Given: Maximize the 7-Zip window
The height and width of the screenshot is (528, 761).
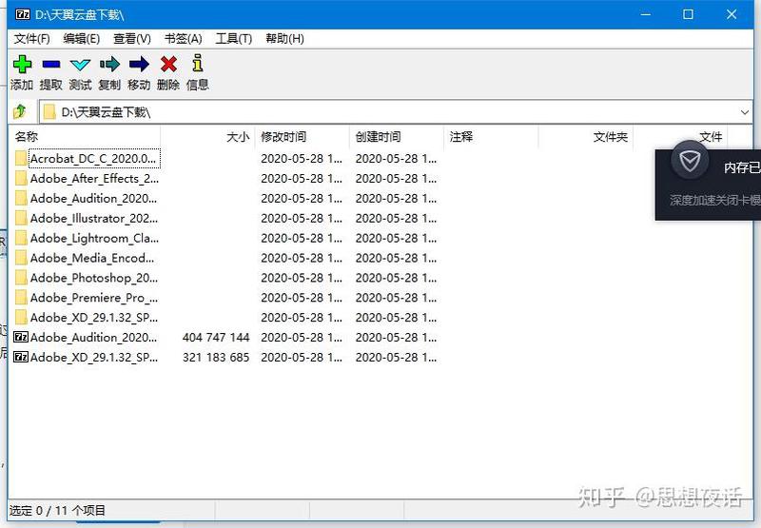Looking at the screenshot, I should click(x=688, y=14).
